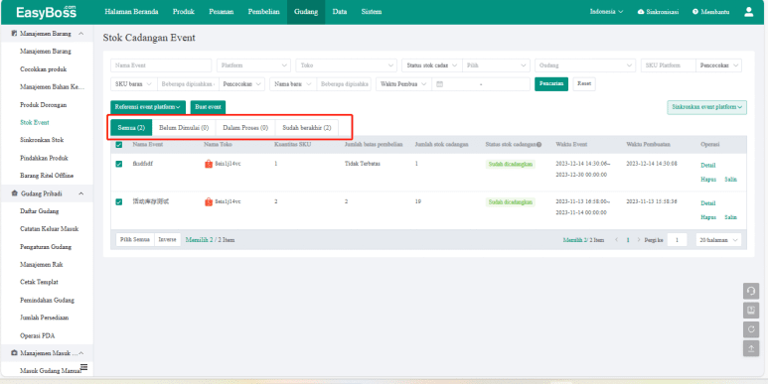Click the Pilih Semua button
The image size is (769, 384).
135,240
